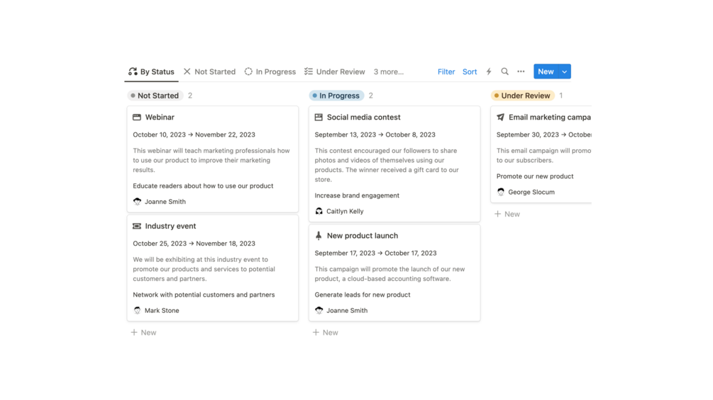The height and width of the screenshot is (400, 713).
Task: Open the Social media contest card
Action: (x=394, y=164)
